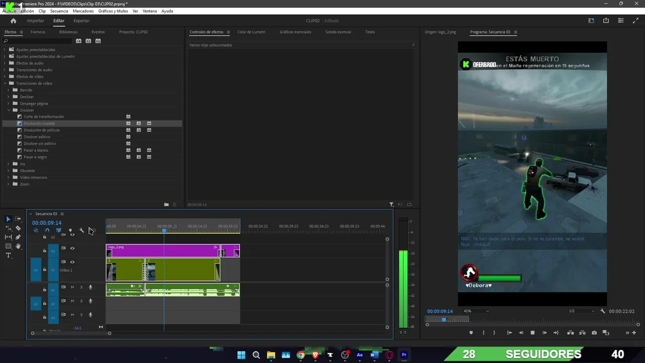
Task: Switch to the Color de Lumetri tab
Action: [x=251, y=32]
